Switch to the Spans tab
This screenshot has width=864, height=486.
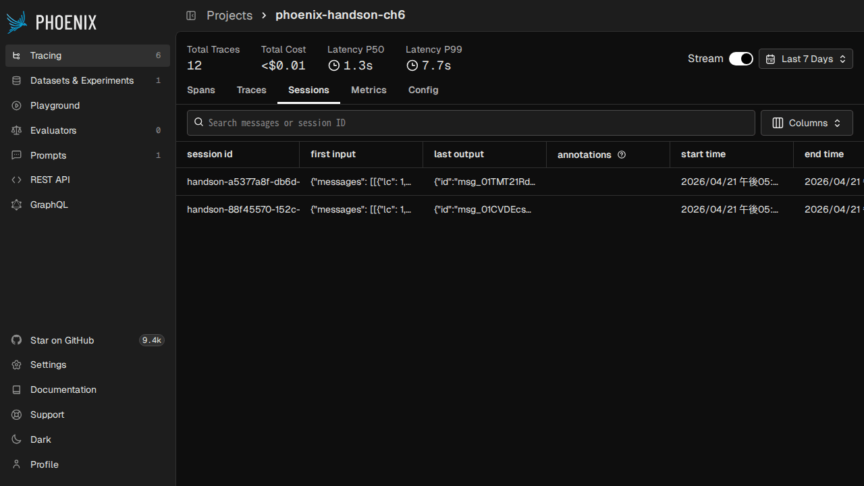click(201, 90)
